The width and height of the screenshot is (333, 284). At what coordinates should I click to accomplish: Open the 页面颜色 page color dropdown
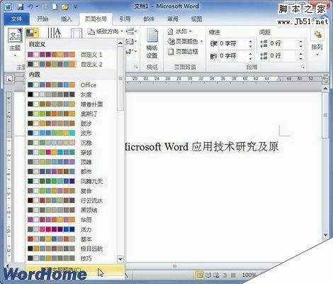click(x=185, y=41)
